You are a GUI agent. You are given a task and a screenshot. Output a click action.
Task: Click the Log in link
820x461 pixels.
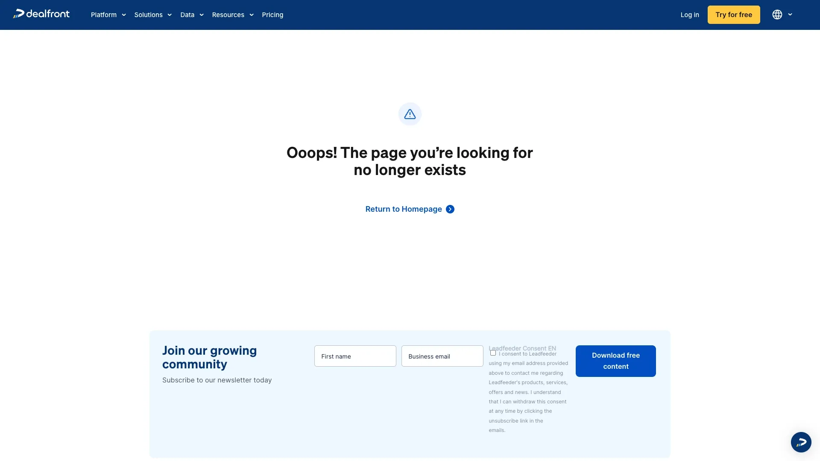click(x=690, y=15)
